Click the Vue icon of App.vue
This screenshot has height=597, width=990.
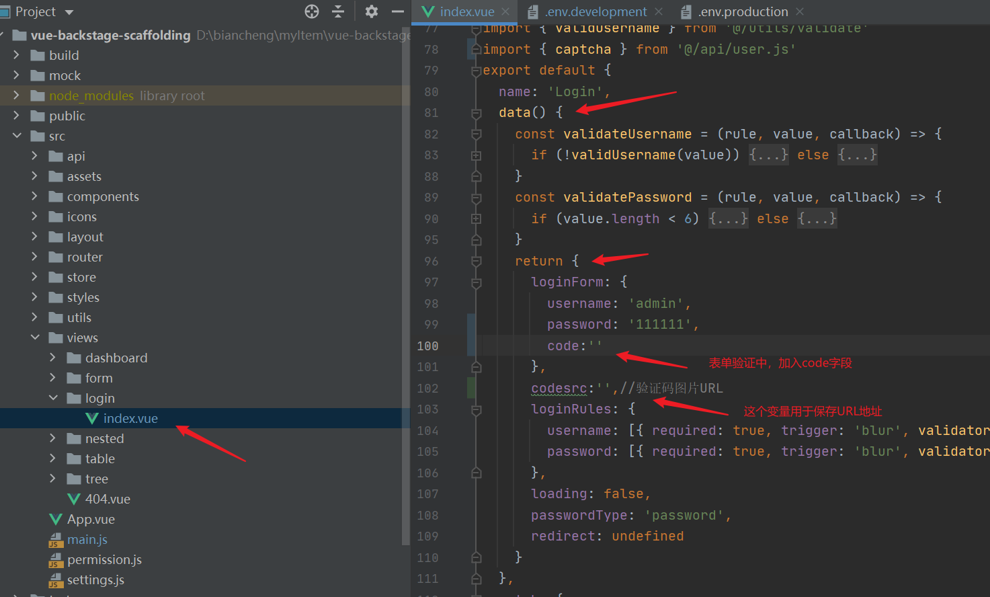(56, 519)
